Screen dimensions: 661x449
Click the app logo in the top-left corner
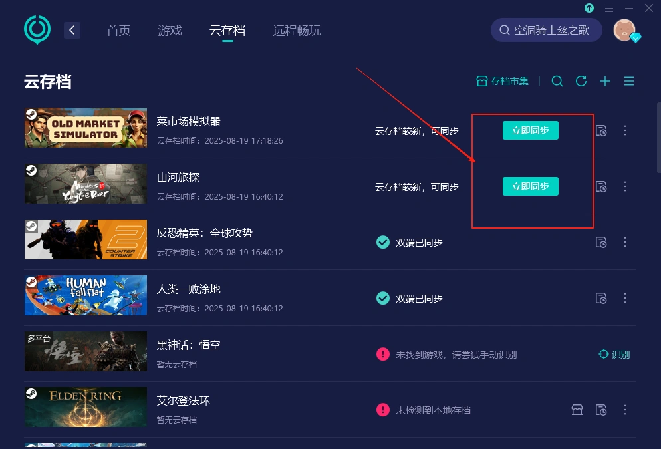click(x=37, y=30)
